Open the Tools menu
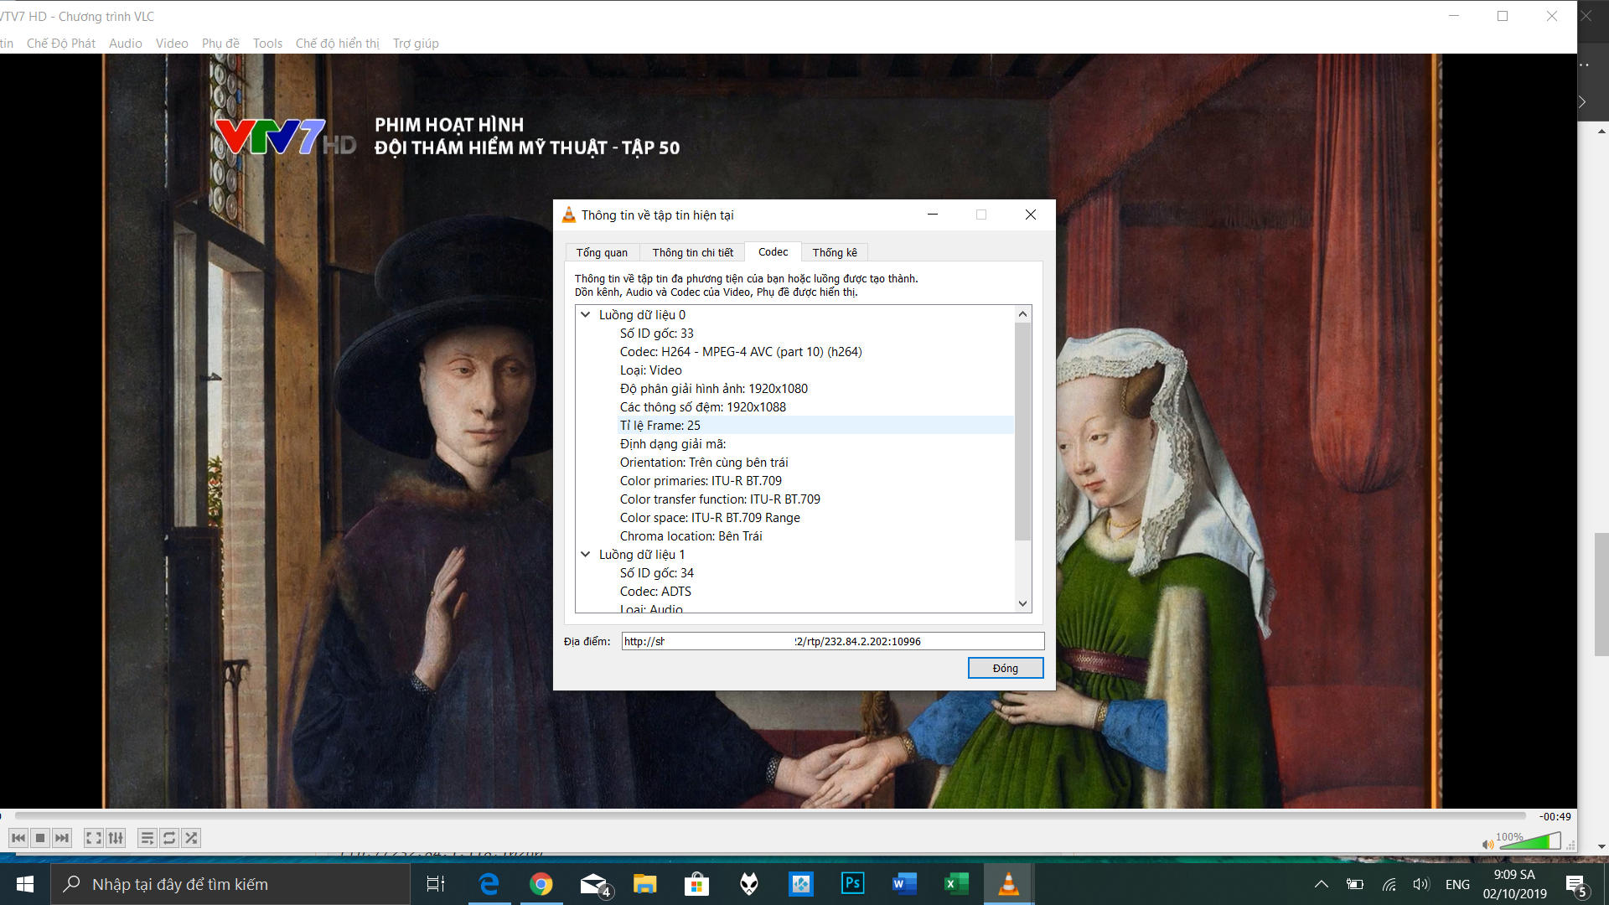 click(268, 44)
